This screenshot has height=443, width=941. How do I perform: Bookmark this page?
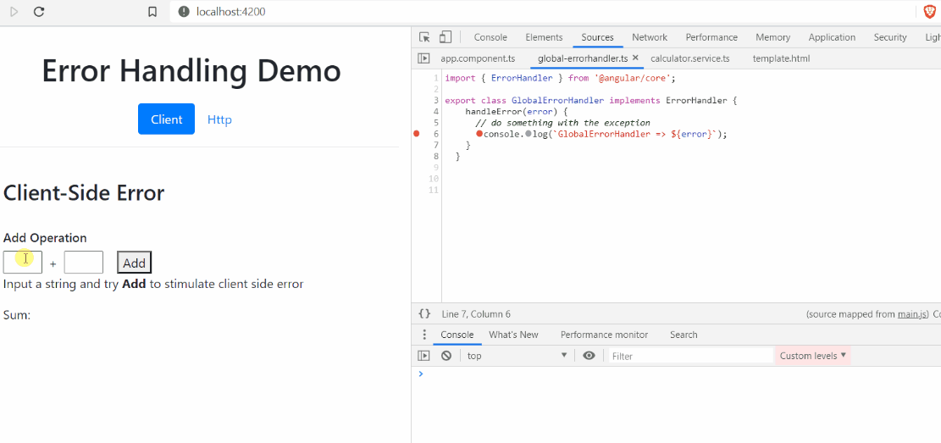pos(152,12)
